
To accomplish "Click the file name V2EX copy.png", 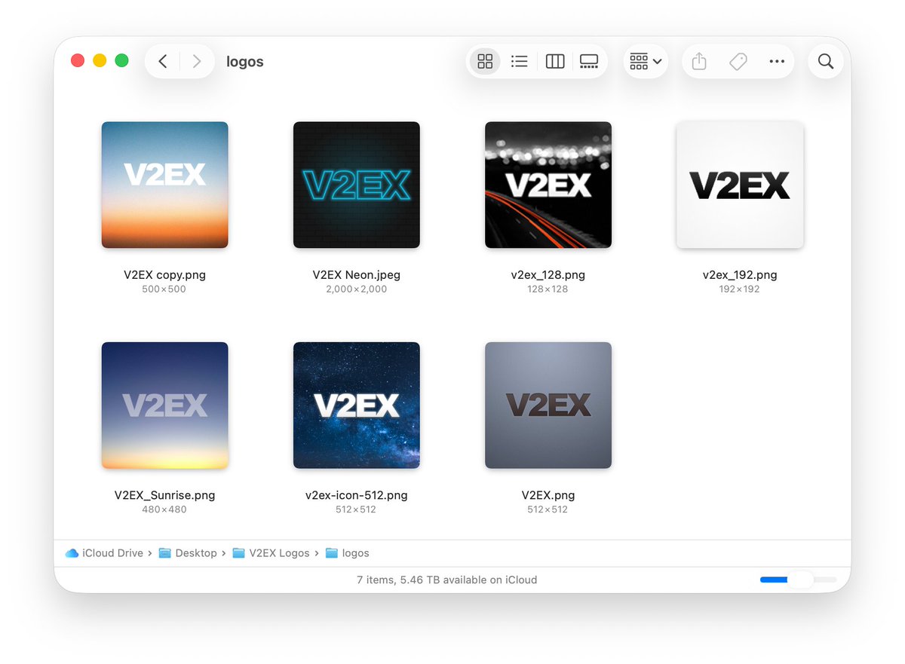I will [x=164, y=275].
